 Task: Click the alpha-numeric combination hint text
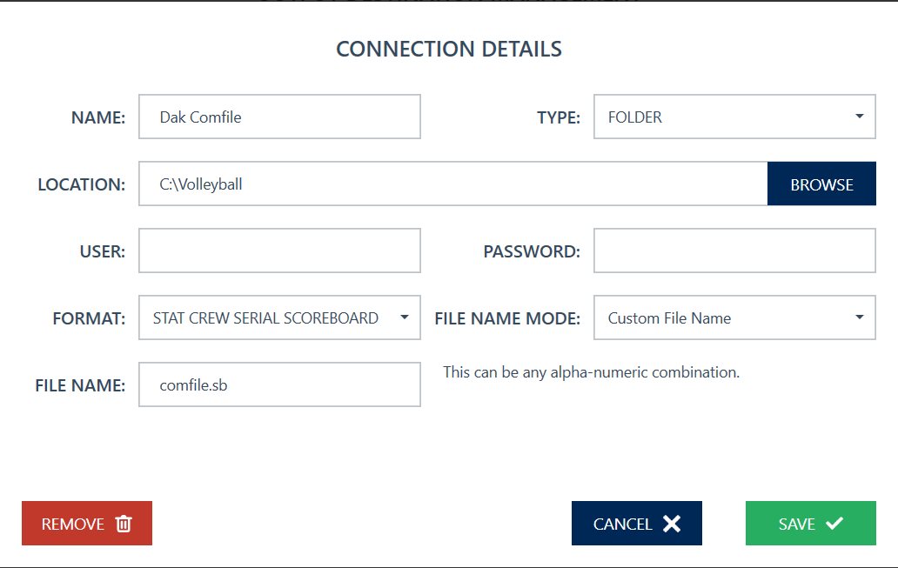591,372
